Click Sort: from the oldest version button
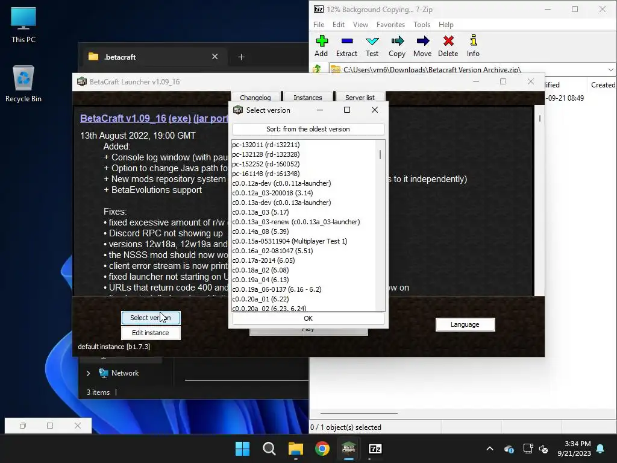617x463 pixels. pyautogui.click(x=308, y=129)
